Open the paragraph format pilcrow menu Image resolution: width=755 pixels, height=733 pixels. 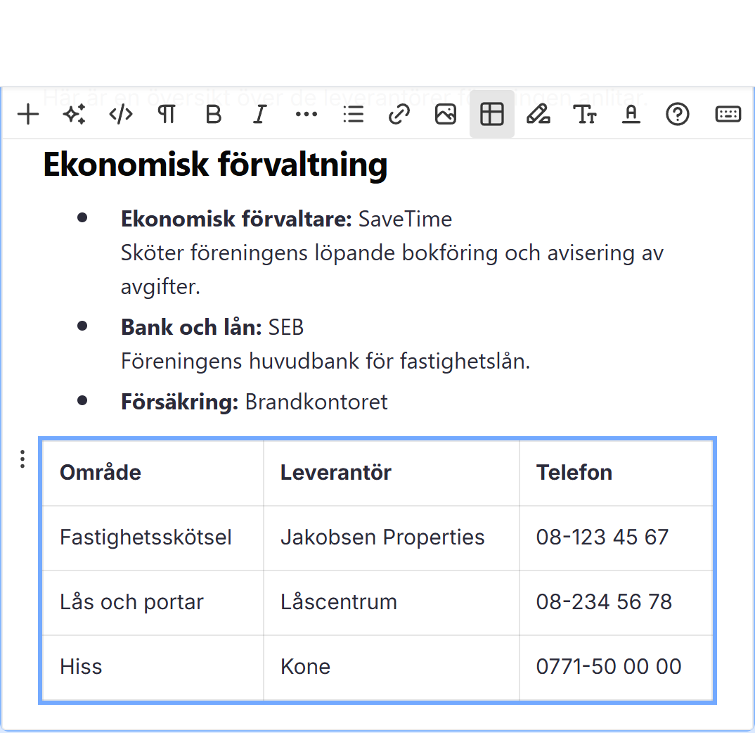coord(167,114)
